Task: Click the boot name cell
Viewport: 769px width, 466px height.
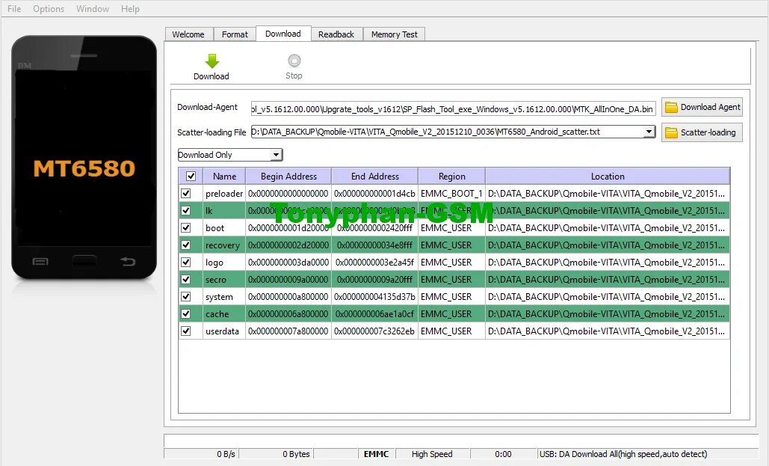Action: (x=224, y=228)
